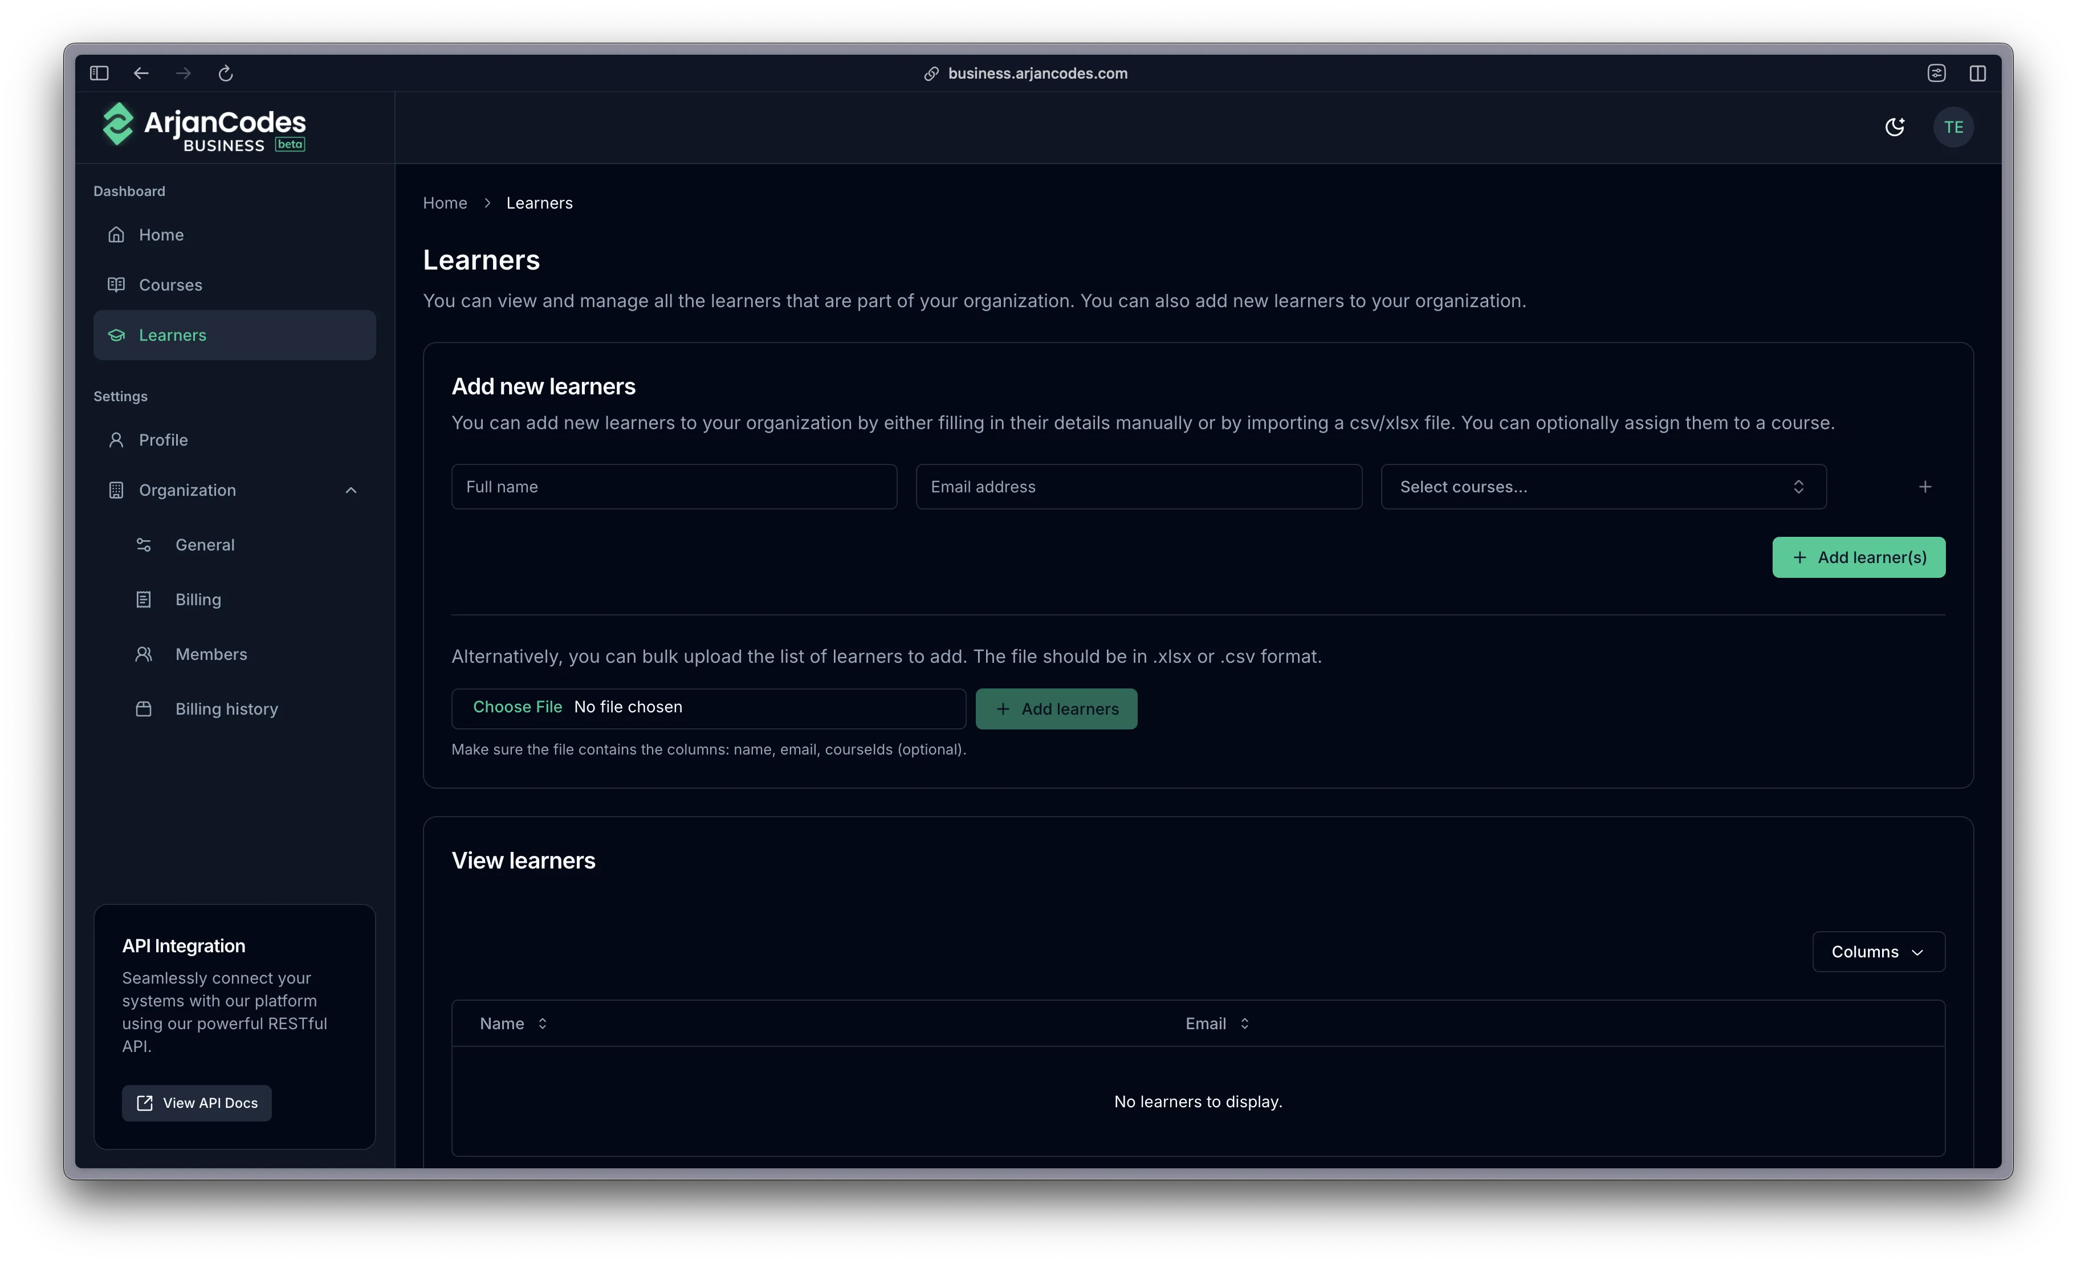This screenshot has height=1264, width=2077.
Task: Click the Billing history briefcase icon
Action: pyautogui.click(x=144, y=709)
